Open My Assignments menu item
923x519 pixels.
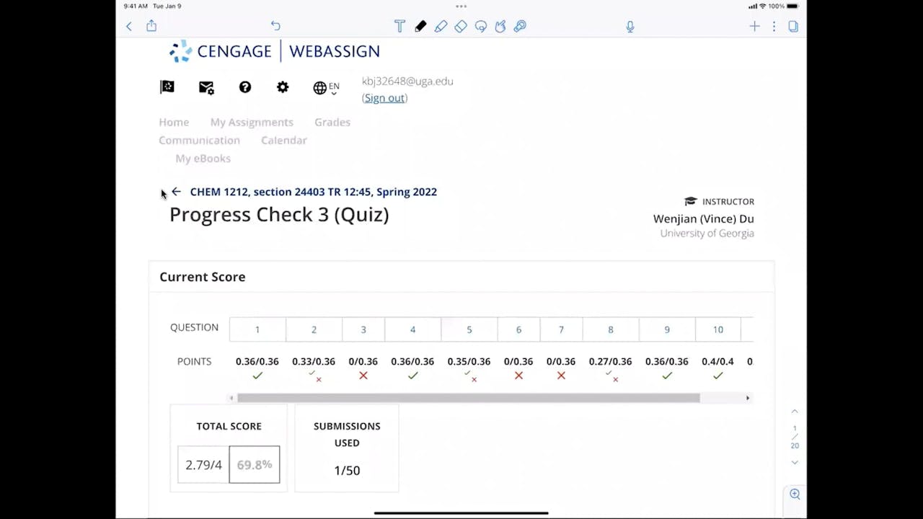pos(252,123)
